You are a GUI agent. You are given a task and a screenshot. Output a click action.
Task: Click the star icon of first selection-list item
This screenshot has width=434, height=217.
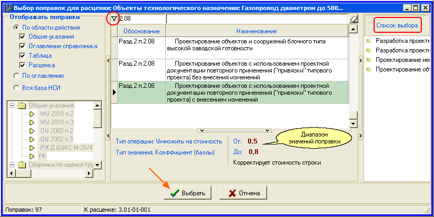pyautogui.click(x=368, y=41)
